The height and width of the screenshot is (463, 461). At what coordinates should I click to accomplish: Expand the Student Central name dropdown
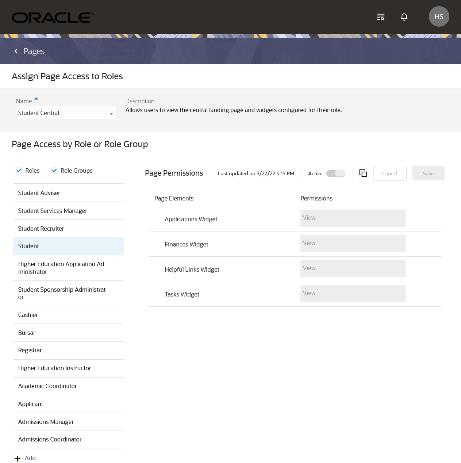111,114
